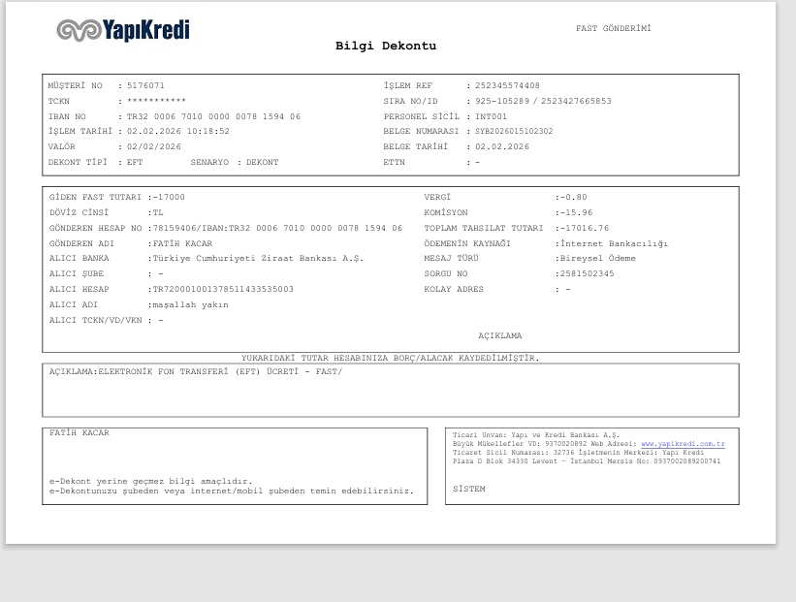Click the e-Dekont yerine geçmez notice
Viewport: 796px width, 602px height.
[x=151, y=481]
